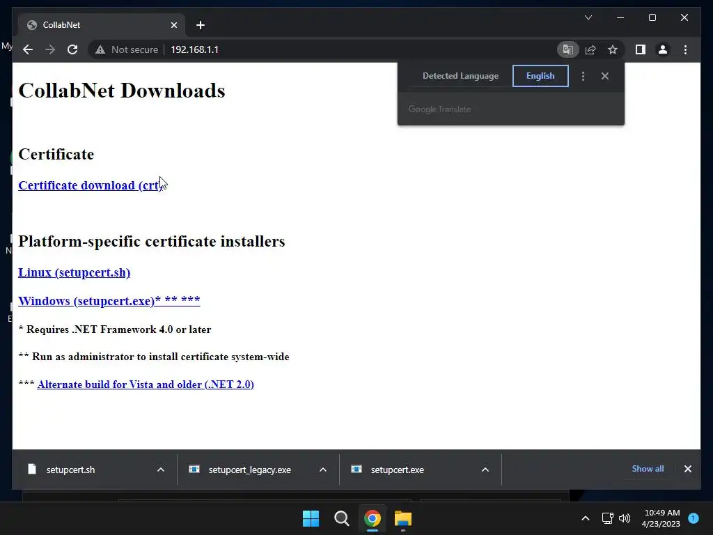This screenshot has width=713, height=535.
Task: Click Run as administrator note text
Action: click(x=154, y=357)
